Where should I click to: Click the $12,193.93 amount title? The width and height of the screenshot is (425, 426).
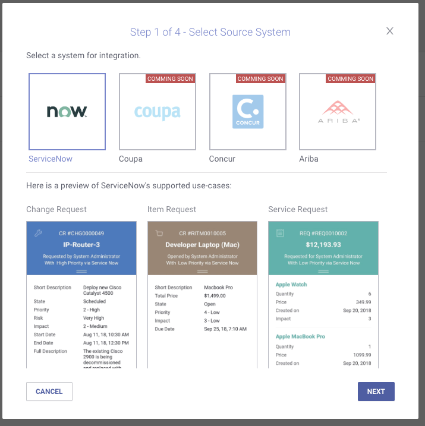coord(323,245)
